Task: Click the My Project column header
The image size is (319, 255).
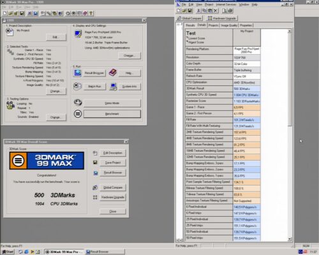Action: pos(247,37)
